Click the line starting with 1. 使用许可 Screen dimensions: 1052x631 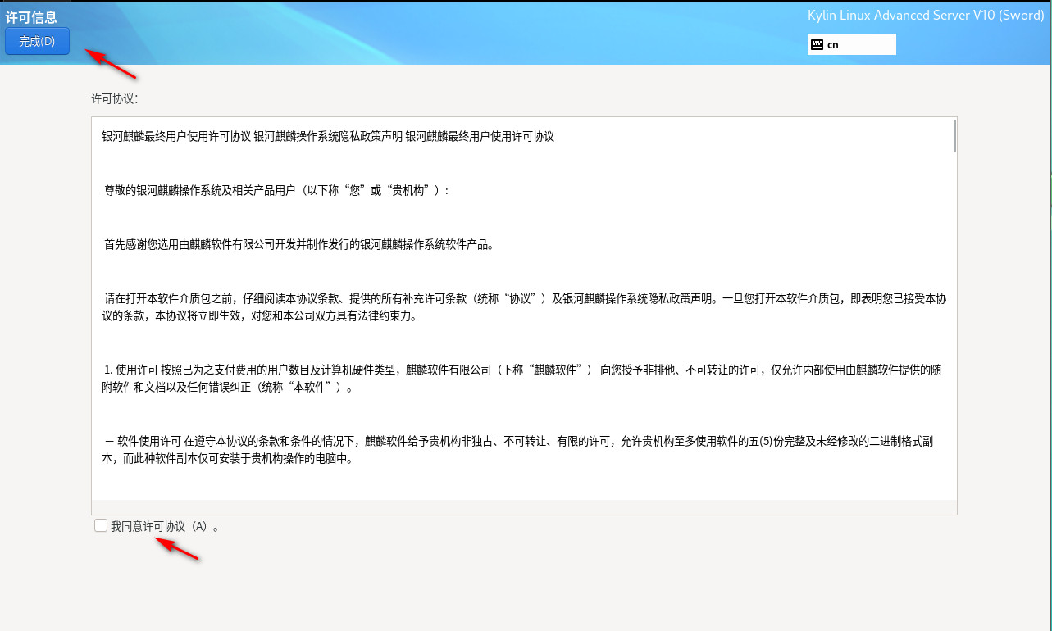tap(521, 370)
